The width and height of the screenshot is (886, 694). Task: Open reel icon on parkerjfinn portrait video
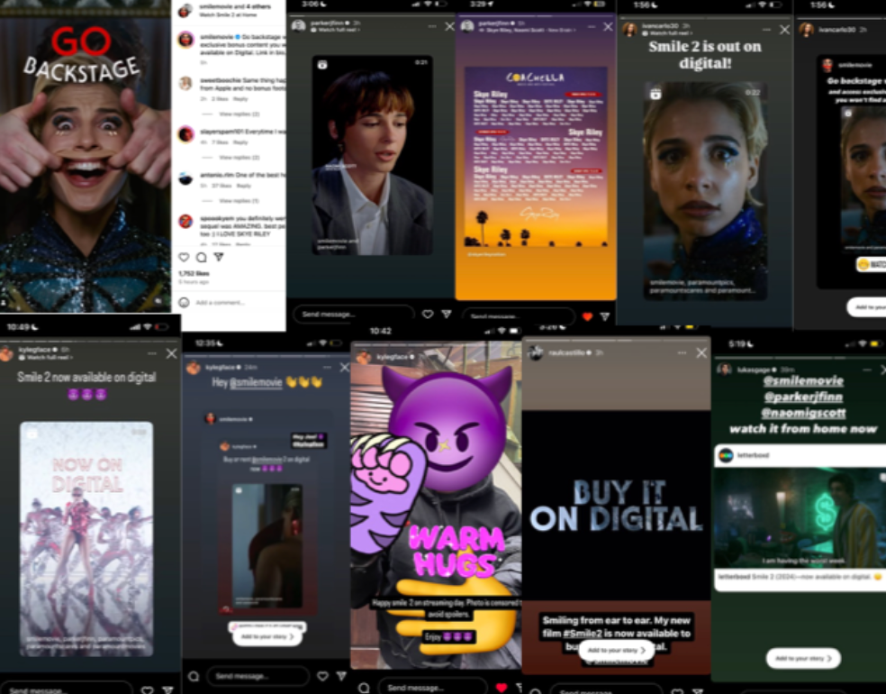click(x=322, y=65)
